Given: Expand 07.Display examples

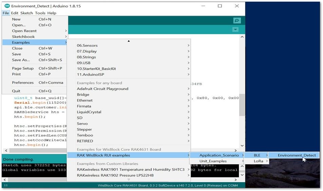Looking at the screenshot, I should point(129,51).
